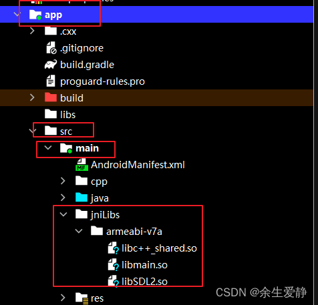
Task: Click the cyan java source folder icon
Action: pyautogui.click(x=82, y=198)
